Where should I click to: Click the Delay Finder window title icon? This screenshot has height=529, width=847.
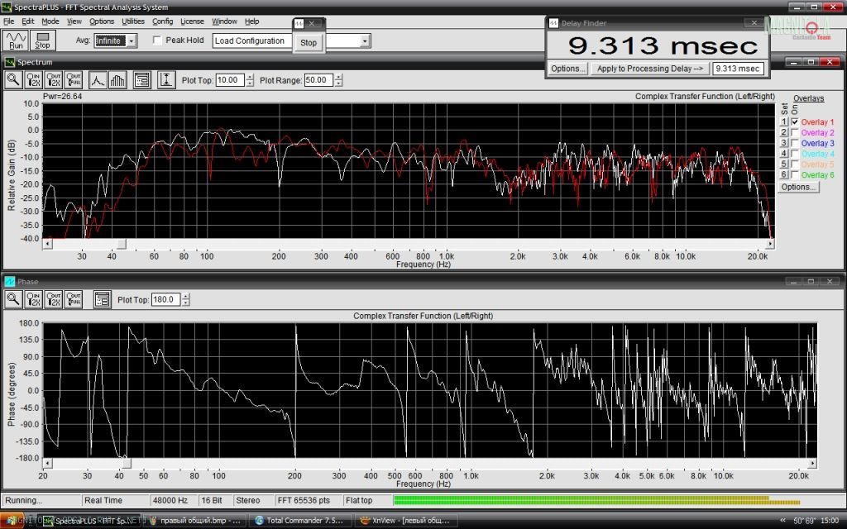[553, 23]
